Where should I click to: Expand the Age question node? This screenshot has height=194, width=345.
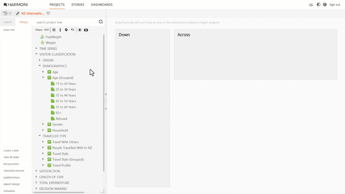point(43,72)
